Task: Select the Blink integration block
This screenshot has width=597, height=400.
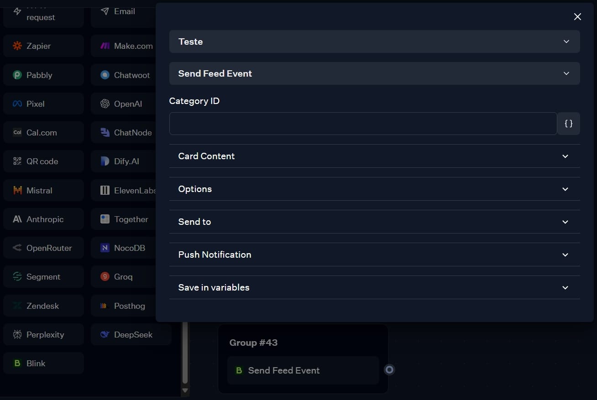Action: coord(43,364)
